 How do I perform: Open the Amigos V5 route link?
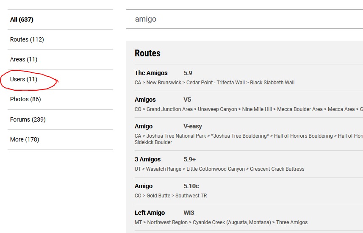coord(145,100)
